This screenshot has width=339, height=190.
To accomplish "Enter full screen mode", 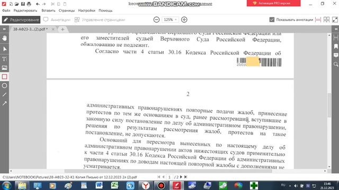I will (335, 20).
